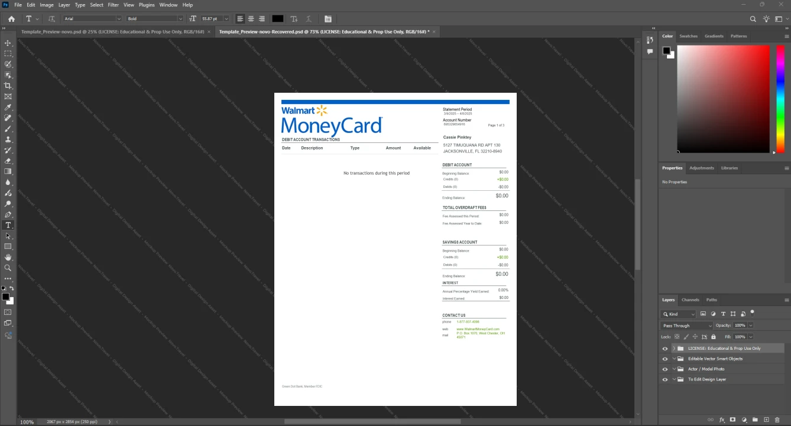Image resolution: width=791 pixels, height=426 pixels.
Task: Select the Rectangle shape tool
Action: pyautogui.click(x=8, y=246)
